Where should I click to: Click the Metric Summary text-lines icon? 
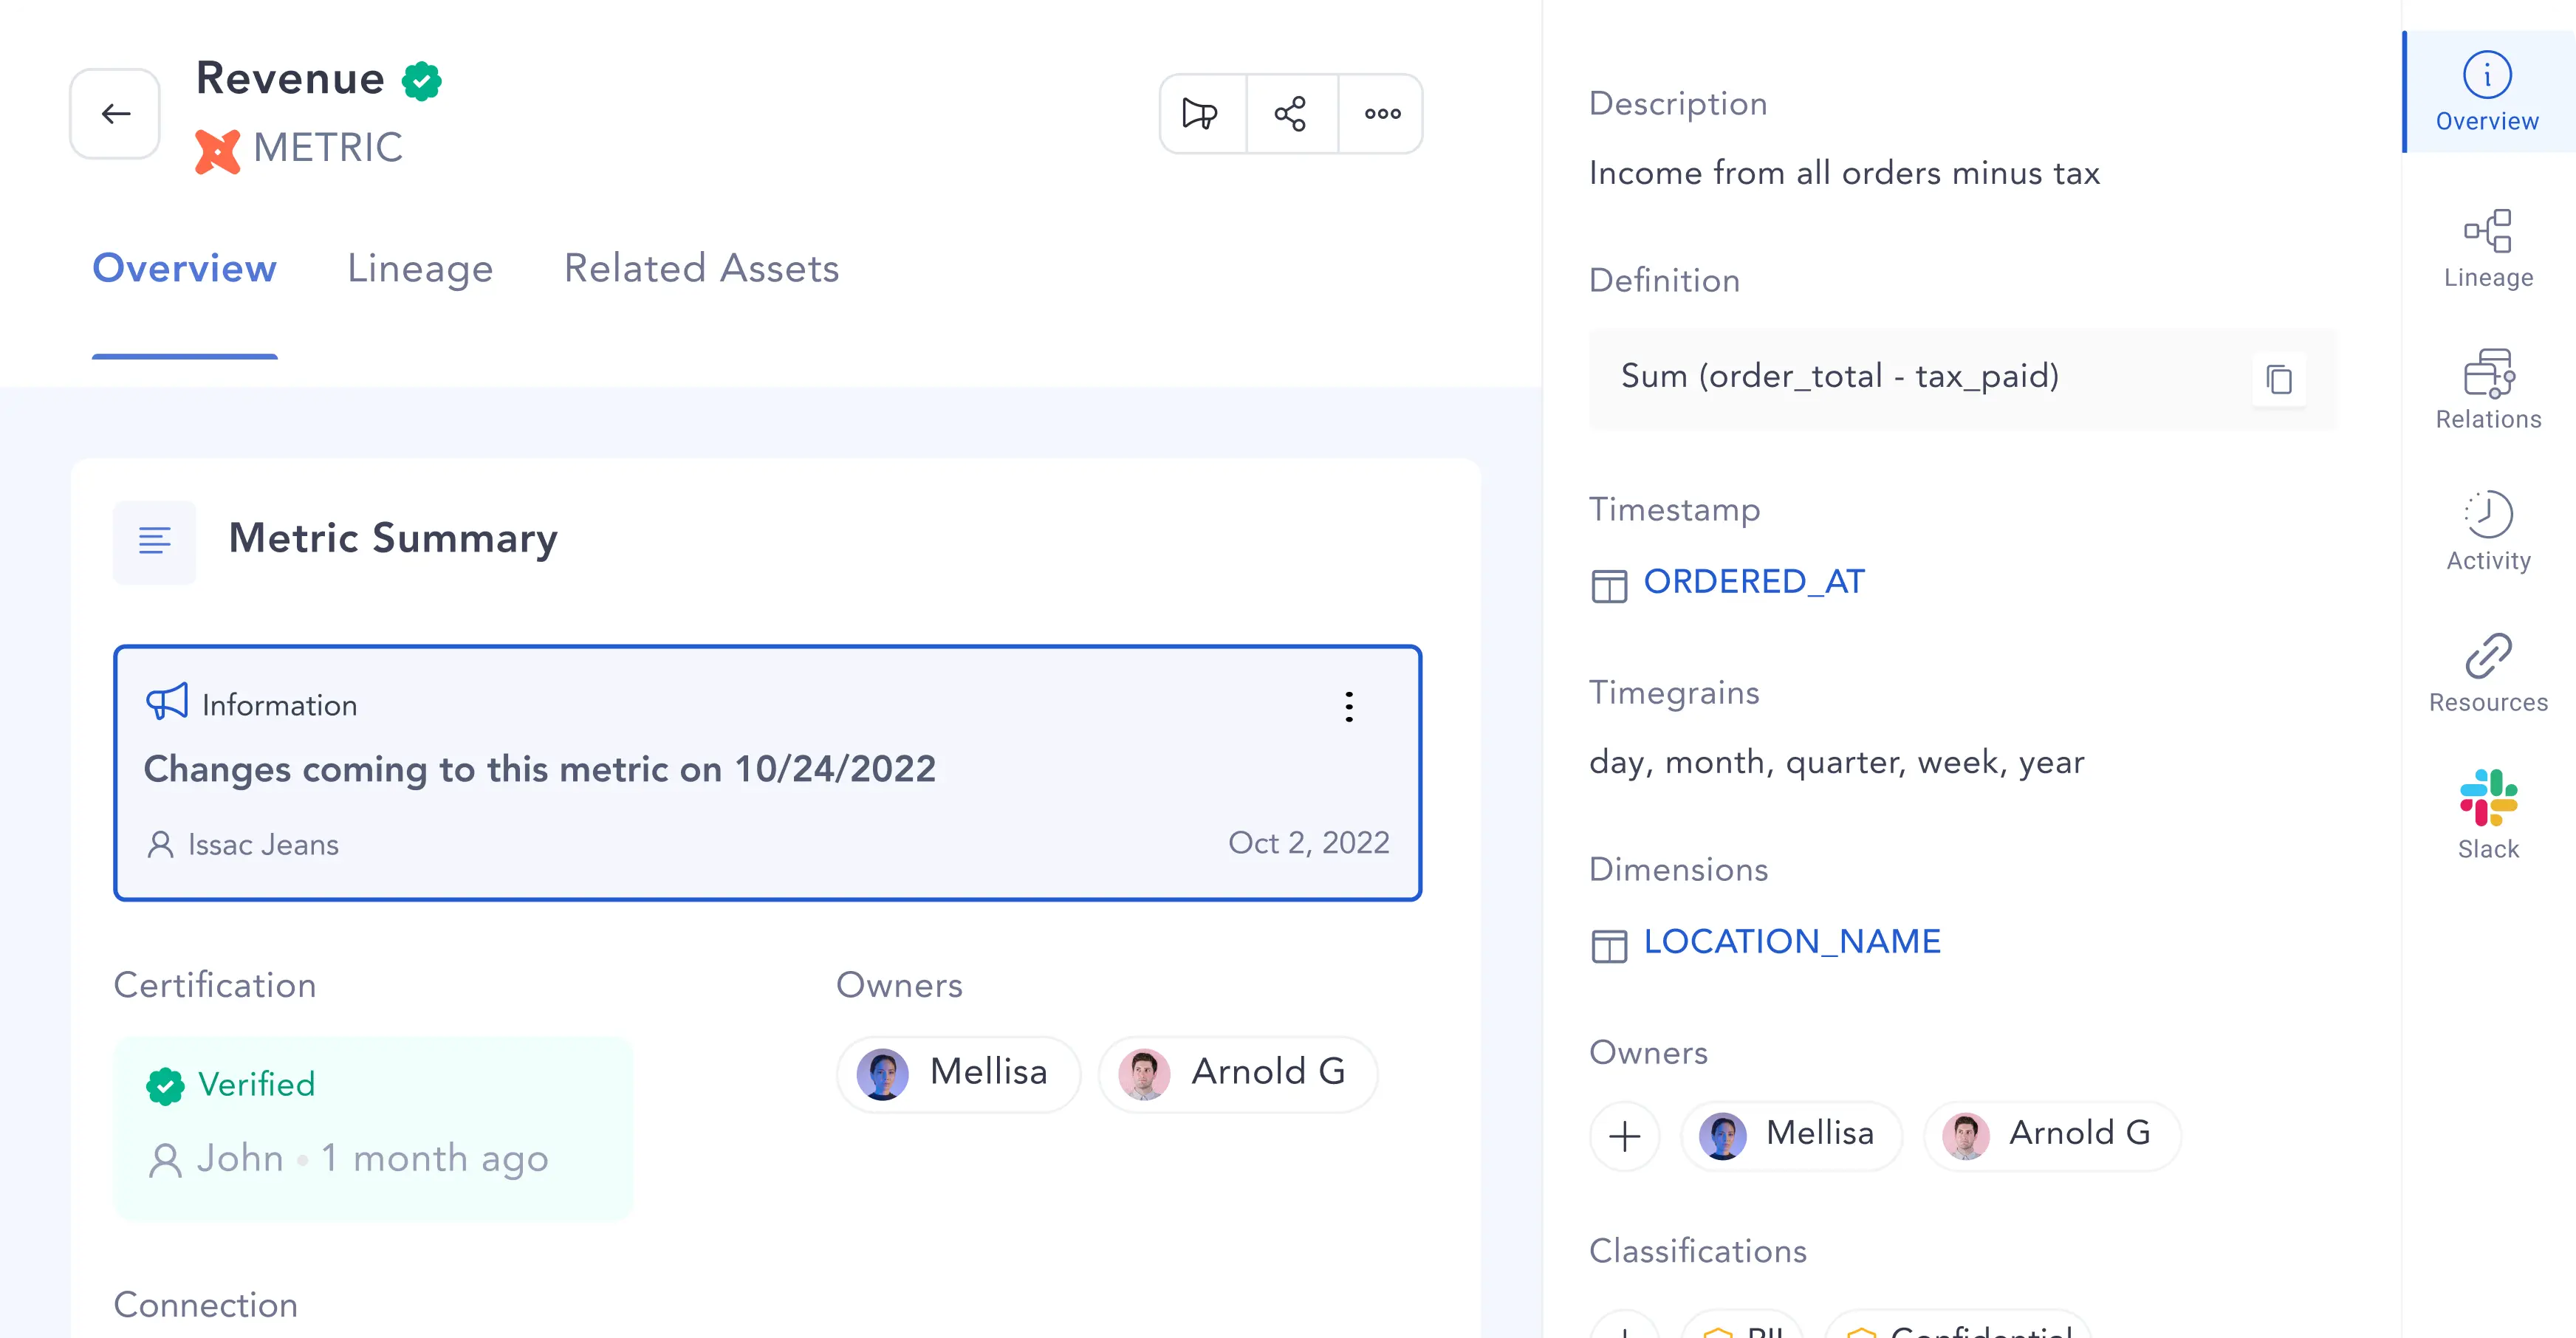coord(155,541)
